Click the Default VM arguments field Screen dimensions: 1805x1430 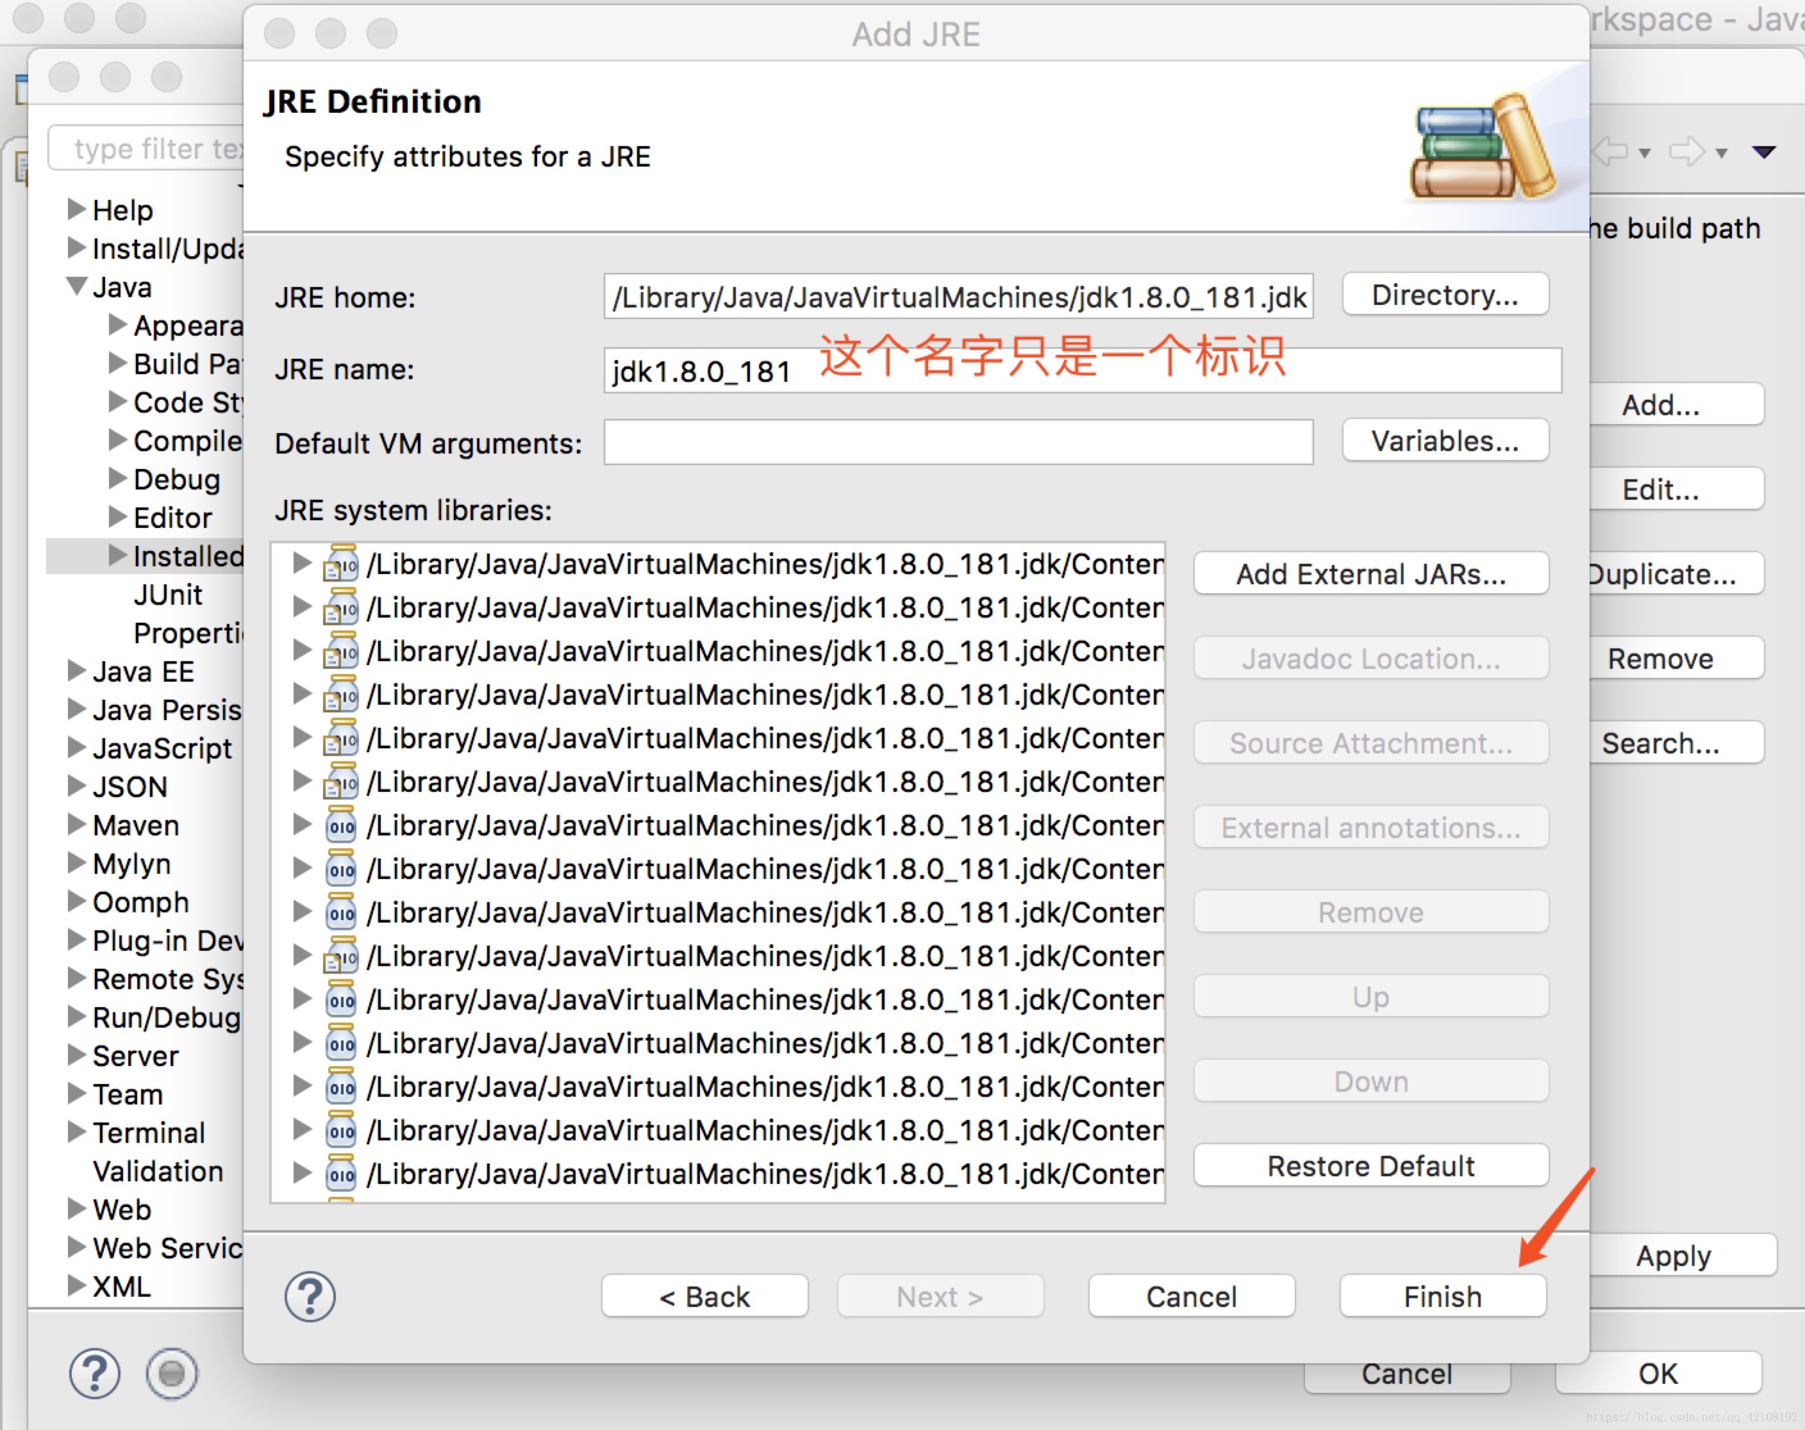click(957, 443)
